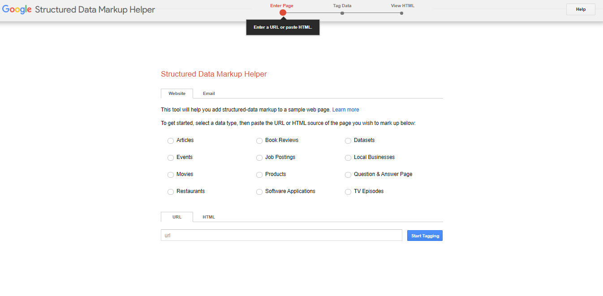603x296 pixels.
Task: Select the Local Businesses radio button
Action: (x=348, y=158)
